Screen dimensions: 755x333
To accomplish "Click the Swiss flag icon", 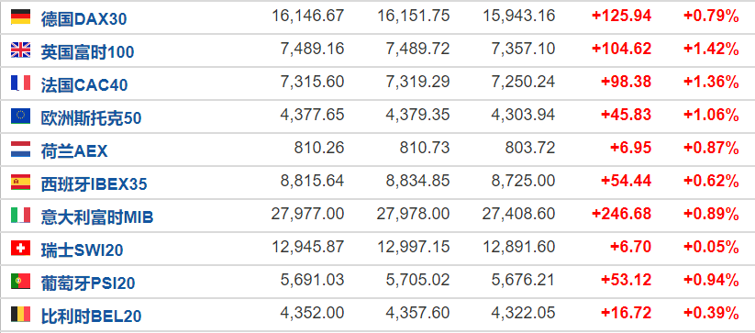I will [21, 249].
